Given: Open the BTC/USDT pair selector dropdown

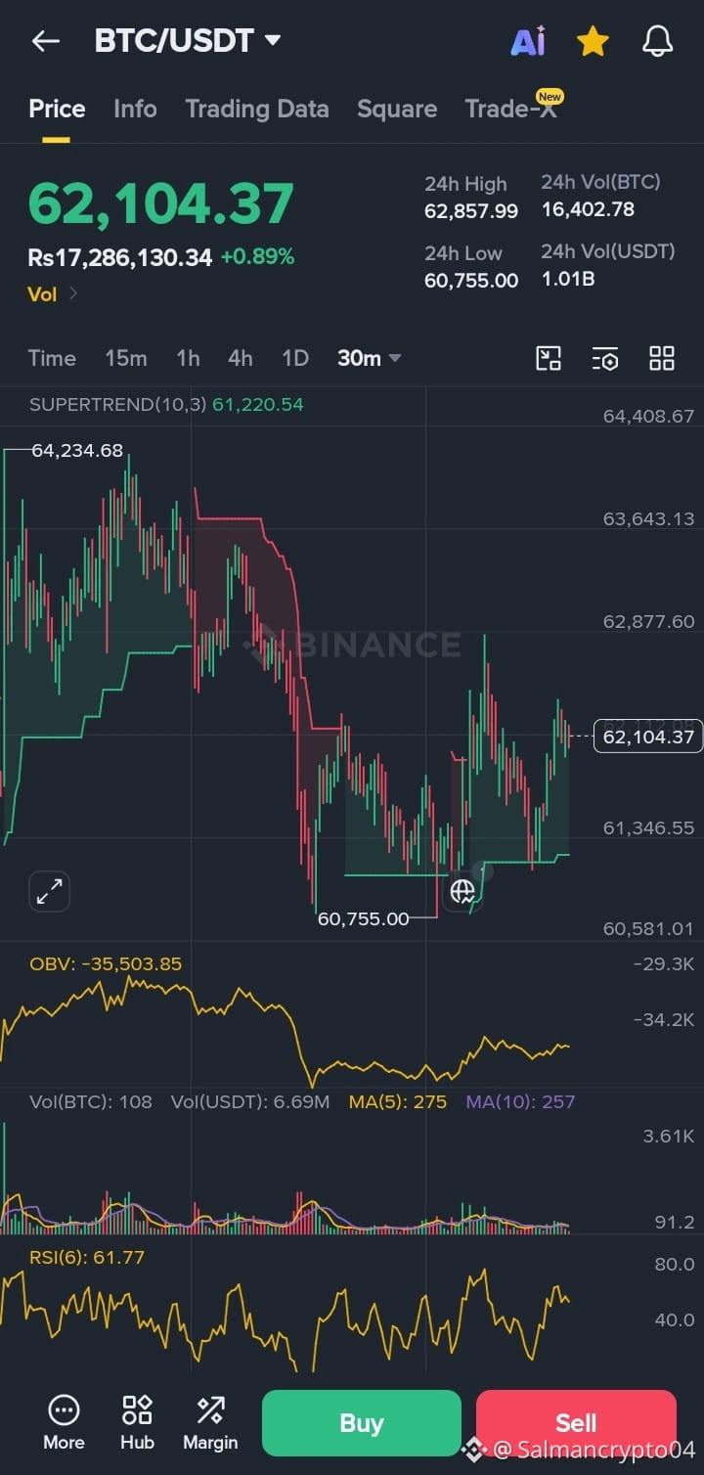Looking at the screenshot, I should 188,41.
